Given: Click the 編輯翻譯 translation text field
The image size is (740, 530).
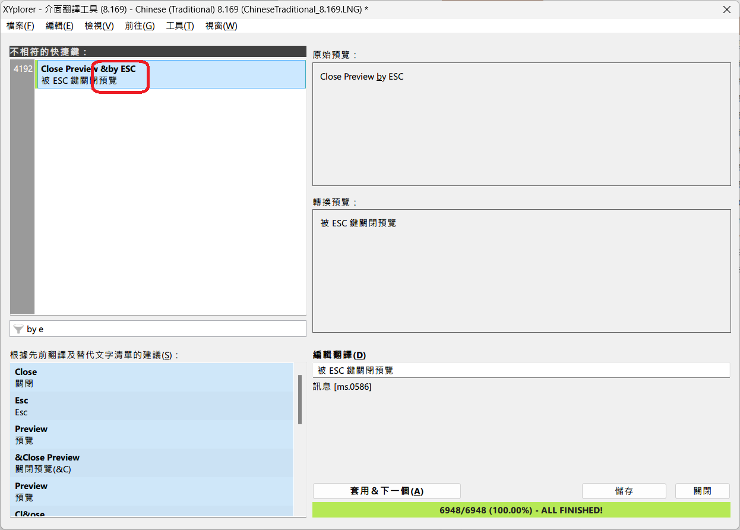Looking at the screenshot, I should pyautogui.click(x=520, y=370).
